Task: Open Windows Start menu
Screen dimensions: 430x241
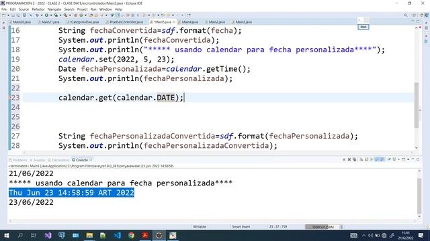Action: 6,235
